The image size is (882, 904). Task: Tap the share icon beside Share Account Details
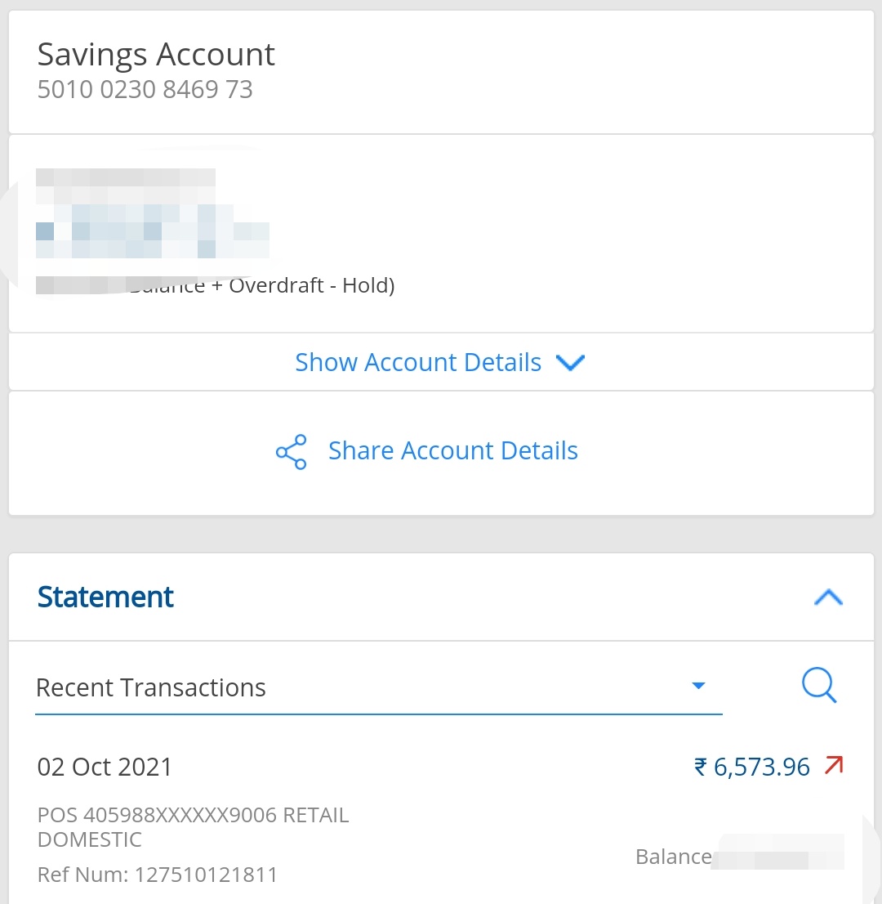coord(291,451)
